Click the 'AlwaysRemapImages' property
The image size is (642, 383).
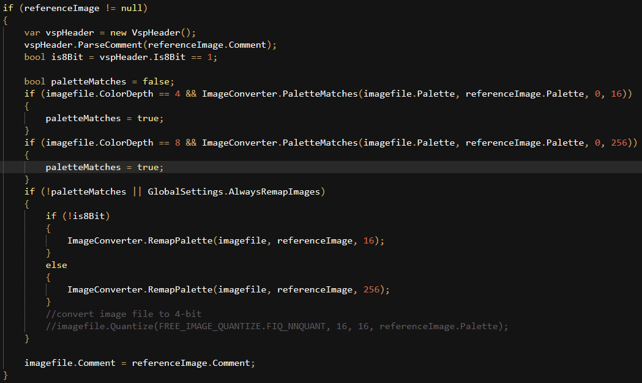[274, 192]
